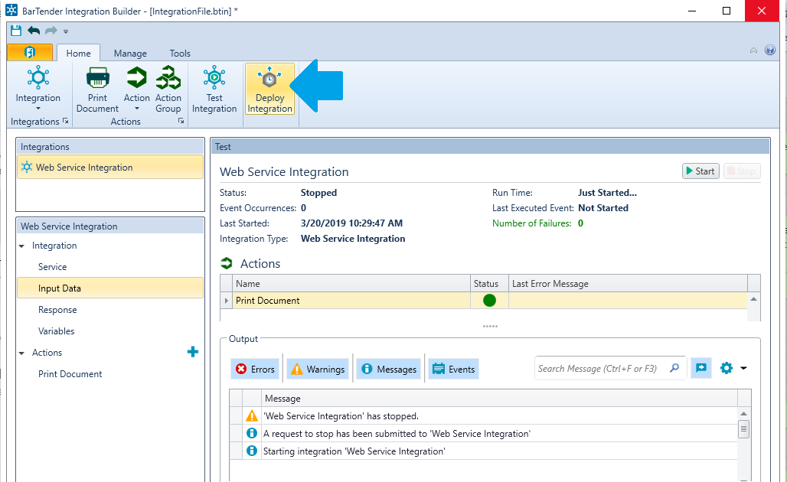The image size is (787, 482).
Task: Expand the Print Document row arrow
Action: tap(226, 301)
